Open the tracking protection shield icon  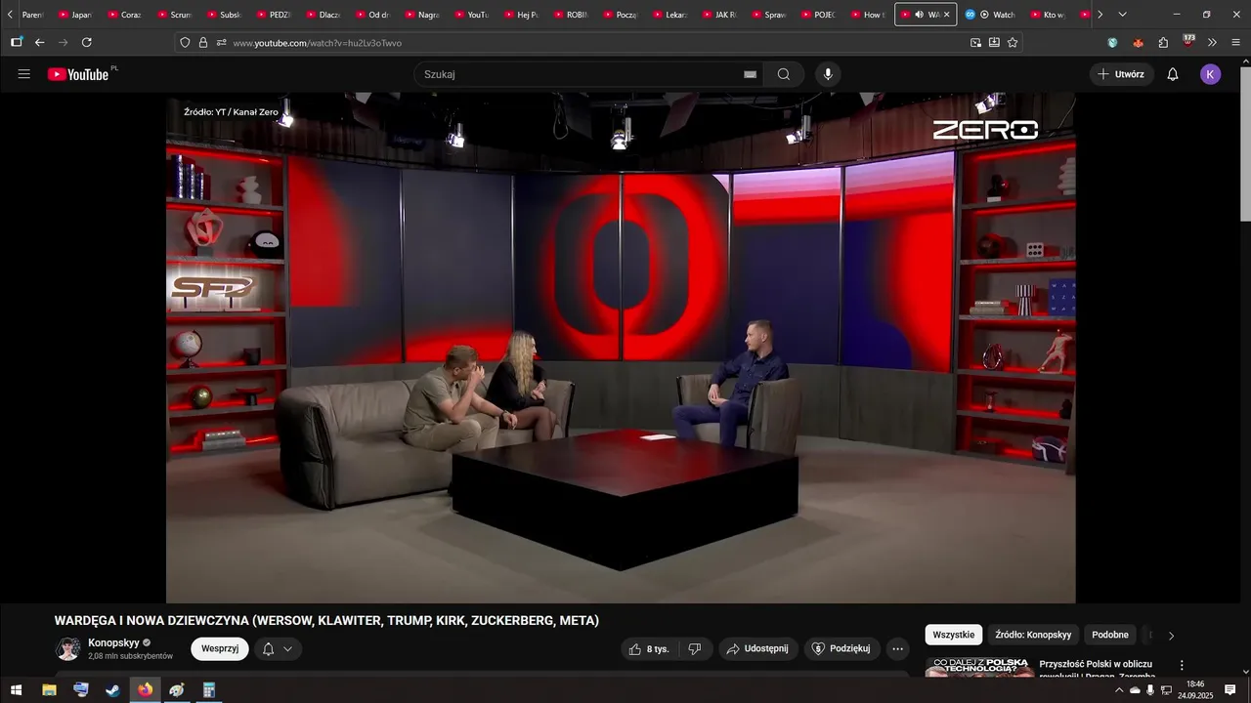point(185,42)
